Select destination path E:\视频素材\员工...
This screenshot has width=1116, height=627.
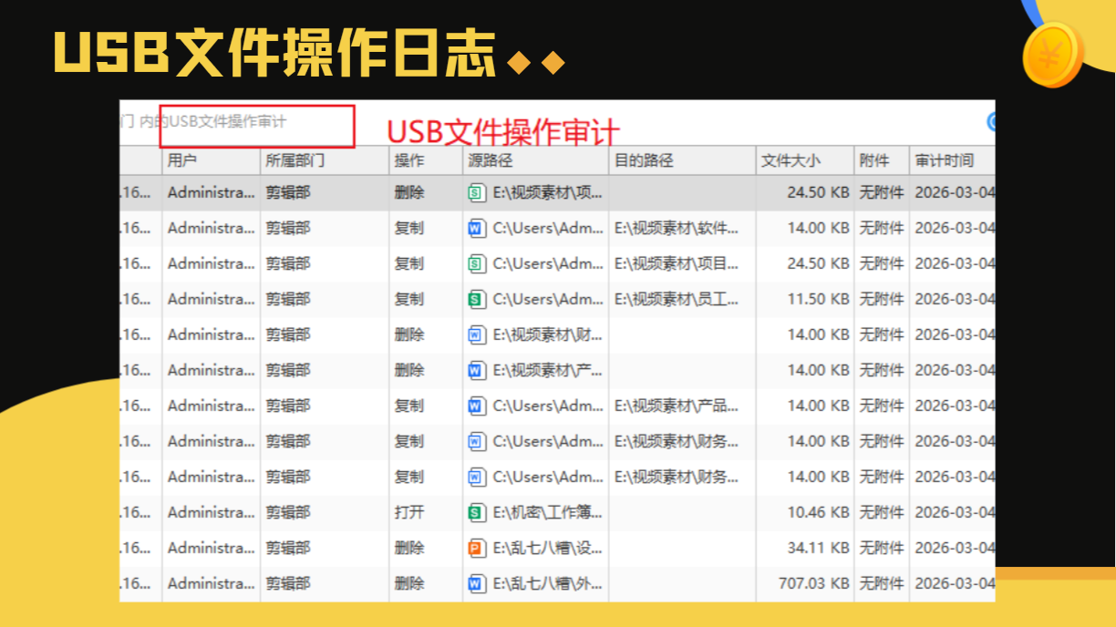point(677,299)
